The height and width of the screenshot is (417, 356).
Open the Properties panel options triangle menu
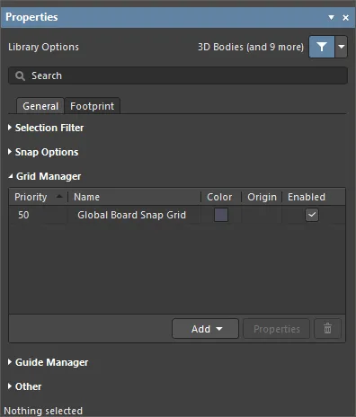(331, 17)
